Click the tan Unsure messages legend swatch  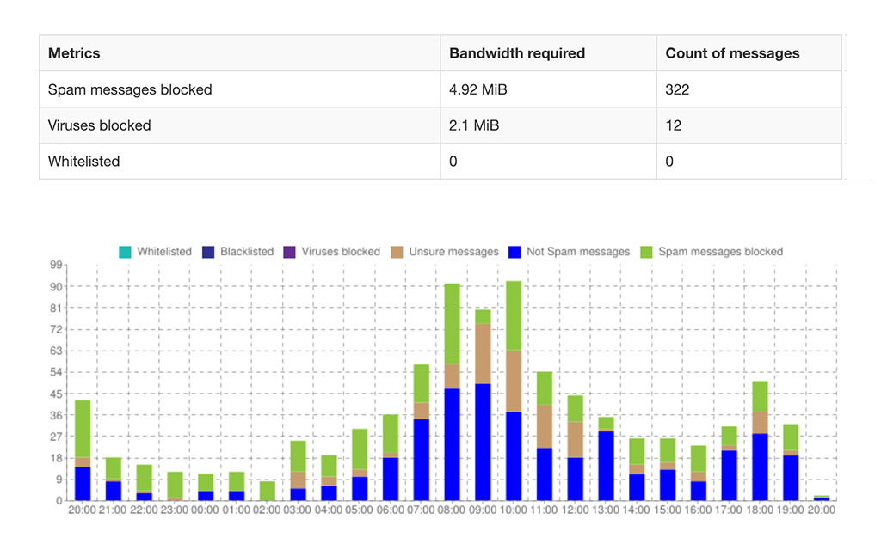click(x=398, y=252)
